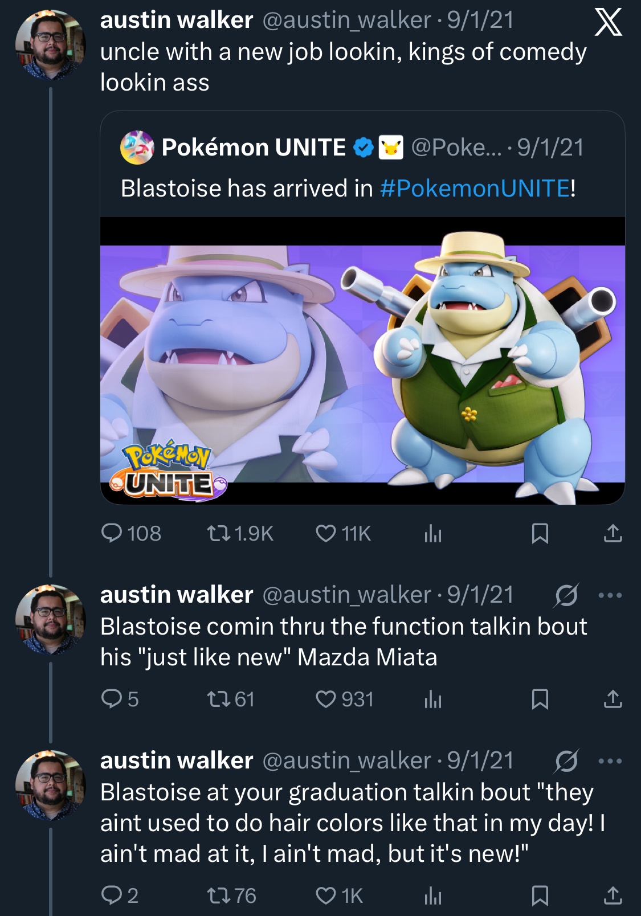Open Pokémon UNITE's quoted profile avatar

tap(137, 148)
